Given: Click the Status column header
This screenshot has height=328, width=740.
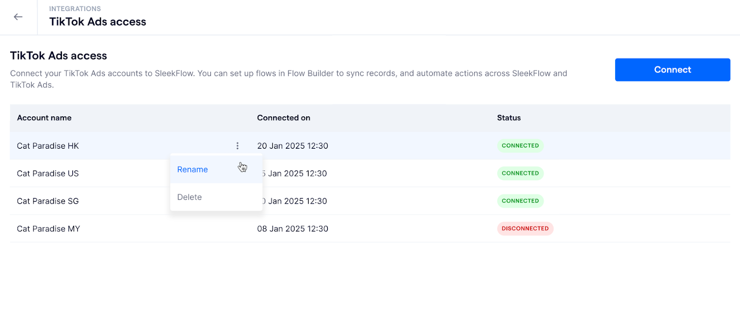Looking at the screenshot, I should click(x=509, y=118).
